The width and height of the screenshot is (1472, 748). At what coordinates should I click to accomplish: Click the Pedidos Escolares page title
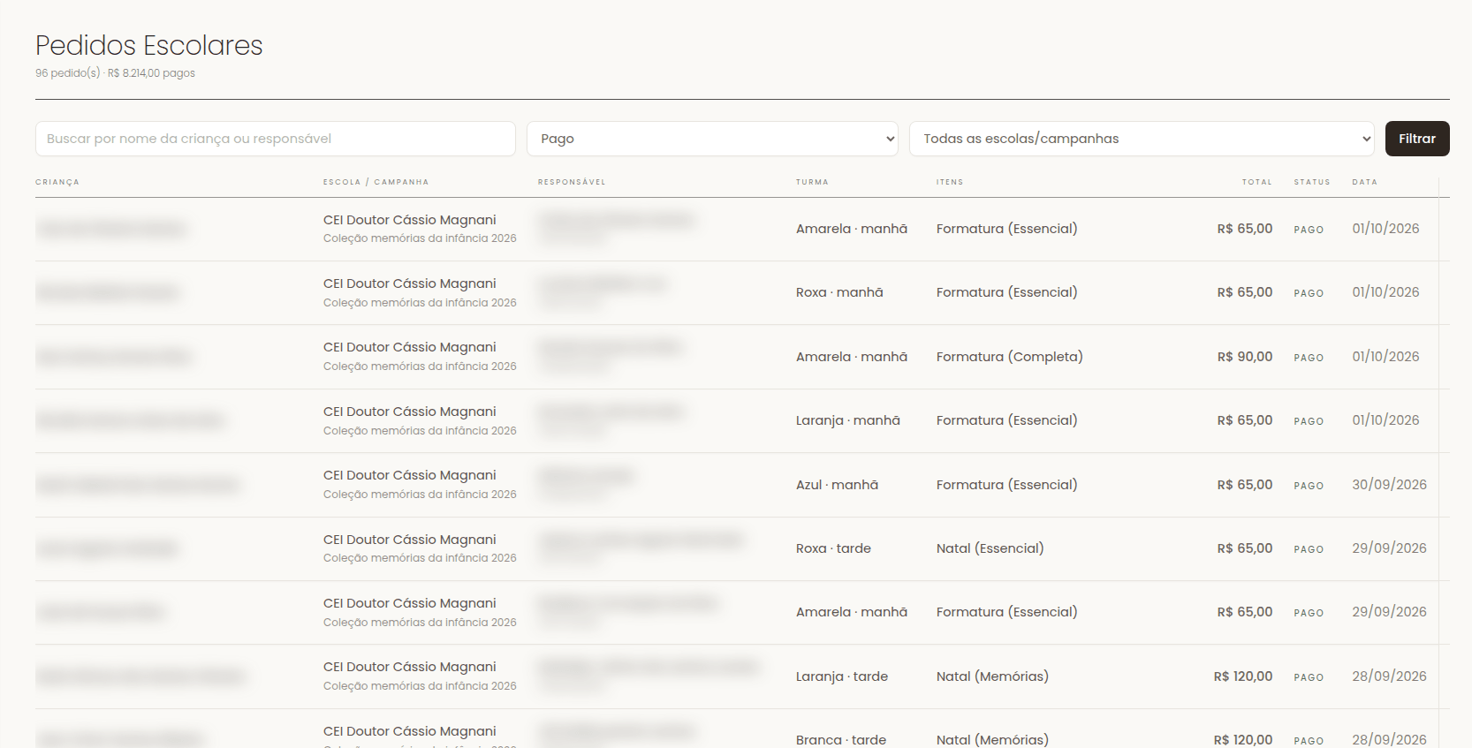(x=149, y=45)
